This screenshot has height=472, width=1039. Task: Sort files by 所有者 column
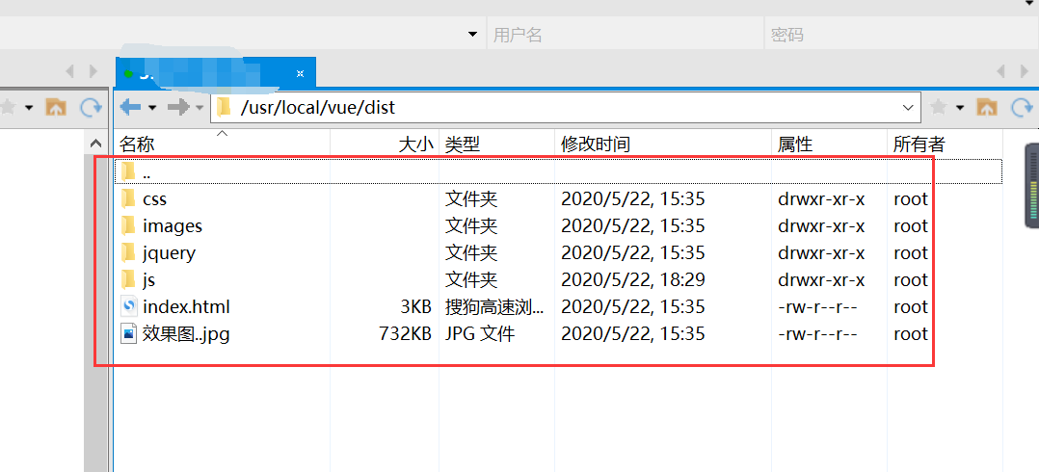point(945,144)
